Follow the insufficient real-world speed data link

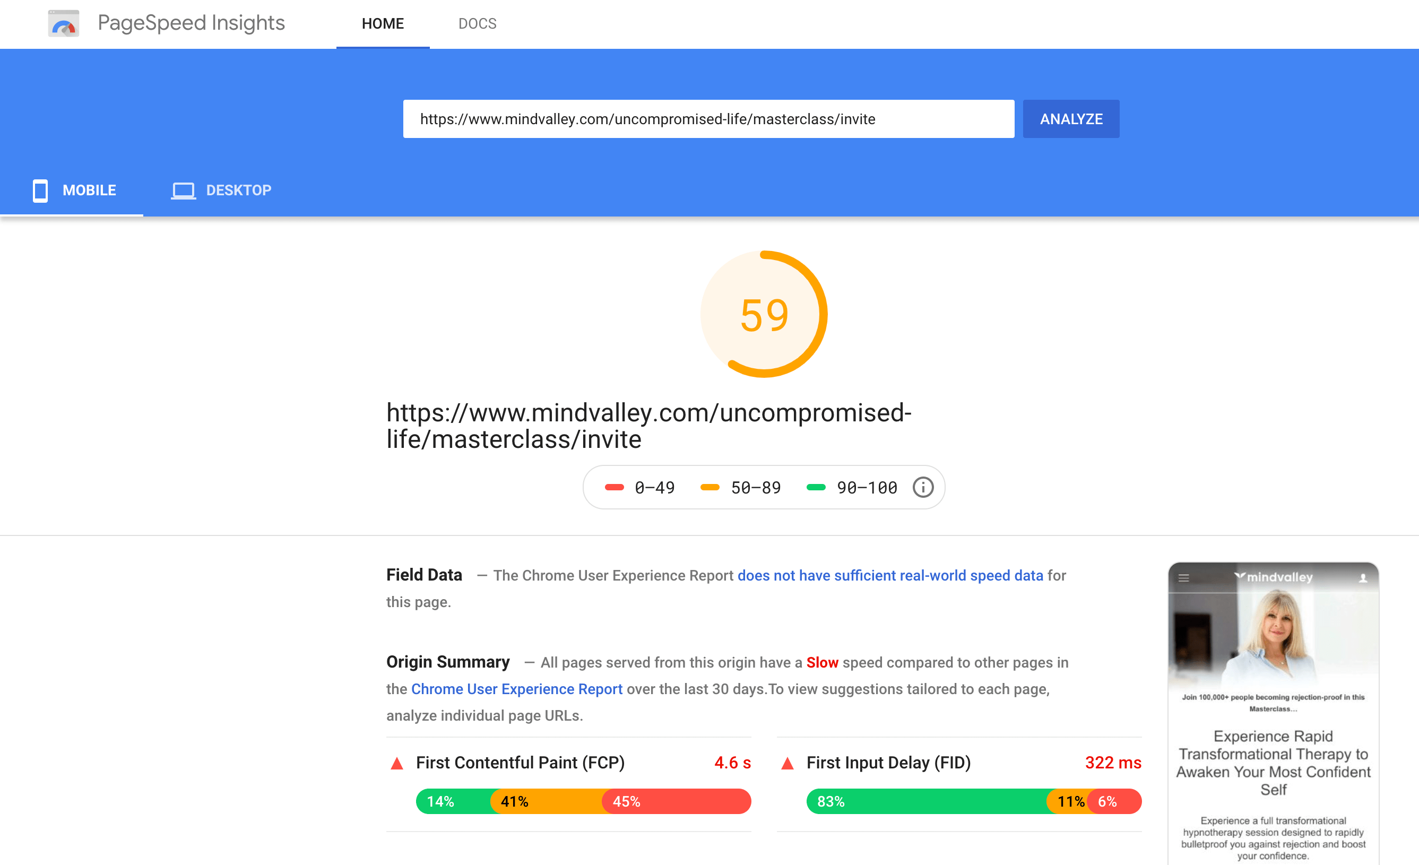(x=890, y=575)
